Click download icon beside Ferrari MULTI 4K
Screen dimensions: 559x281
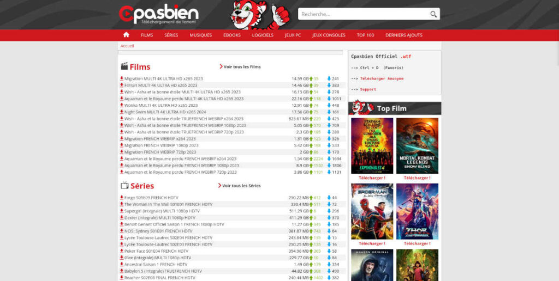(x=122, y=85)
